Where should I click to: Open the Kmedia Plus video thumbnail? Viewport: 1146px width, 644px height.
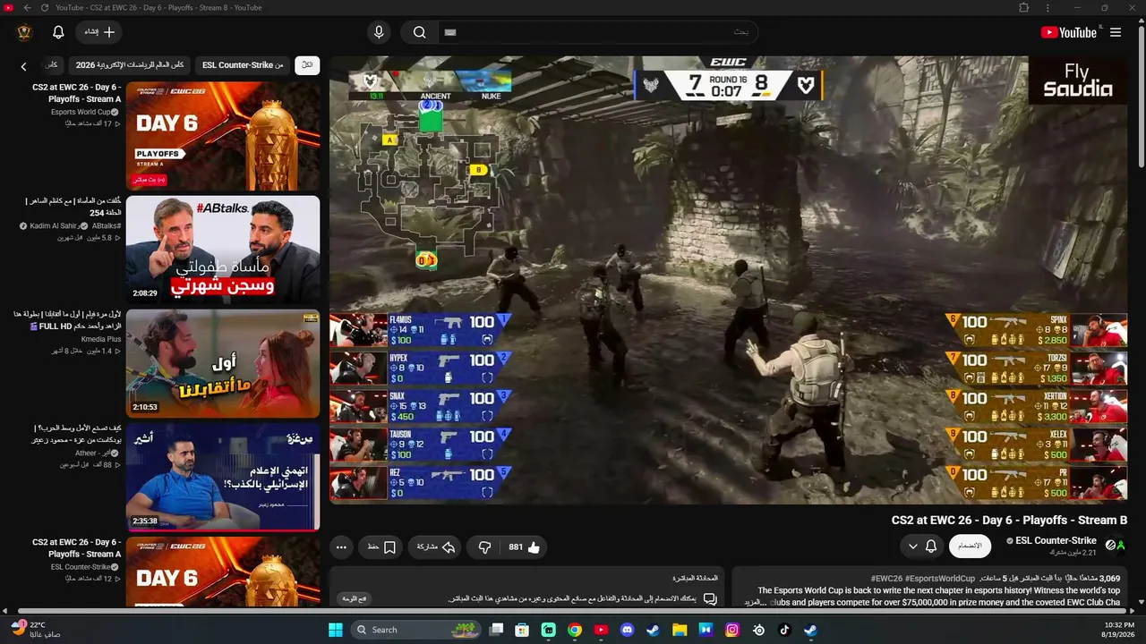(223, 363)
